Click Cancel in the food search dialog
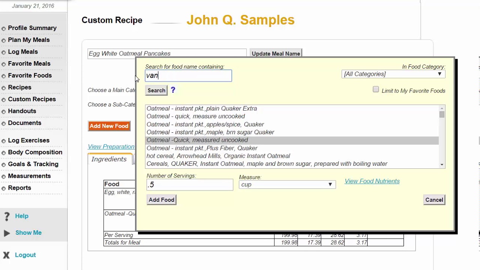The image size is (480, 270). point(434,200)
